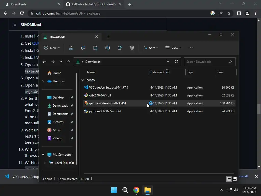Viewport: 261px width, 196px height.
Task: Open Chrome side panel icon
Action: coord(239,13)
